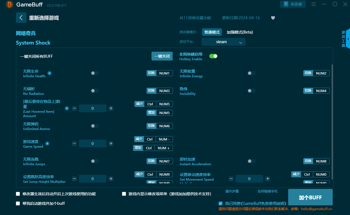Click Movement Speed multiplier value field
The height and width of the screenshot is (215, 350).
[x=249, y=179]
